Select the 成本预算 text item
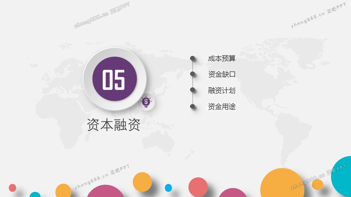 click(x=222, y=58)
